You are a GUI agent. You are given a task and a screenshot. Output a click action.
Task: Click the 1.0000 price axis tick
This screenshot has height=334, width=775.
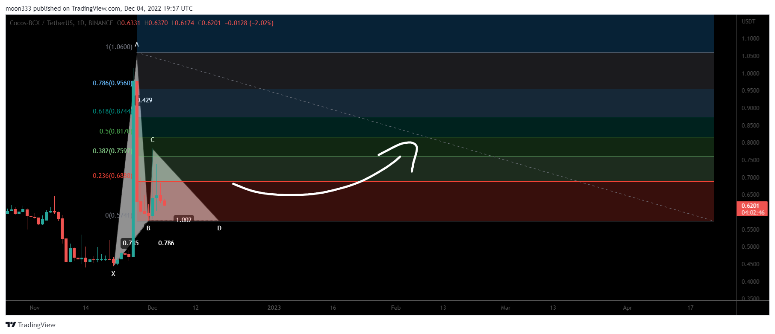pos(751,73)
